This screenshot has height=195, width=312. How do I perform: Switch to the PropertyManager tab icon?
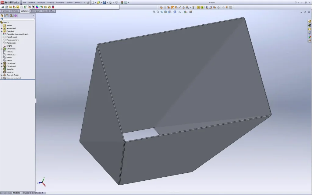tap(6, 16)
